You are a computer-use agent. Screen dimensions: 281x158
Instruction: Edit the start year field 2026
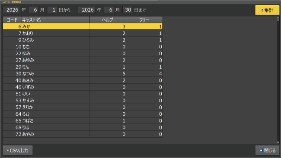coord(12,10)
